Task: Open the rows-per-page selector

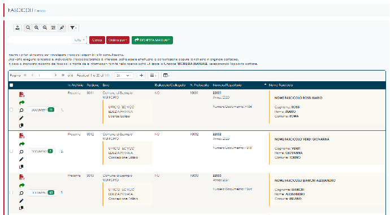Action: [x=123, y=76]
